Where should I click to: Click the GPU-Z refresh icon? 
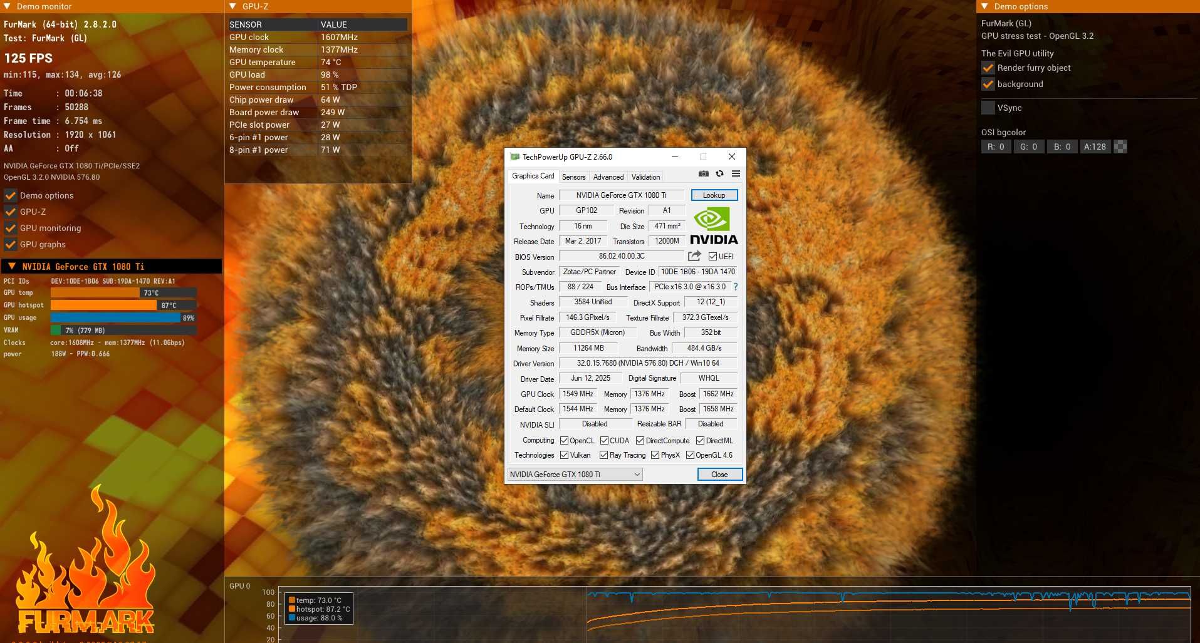coord(719,174)
